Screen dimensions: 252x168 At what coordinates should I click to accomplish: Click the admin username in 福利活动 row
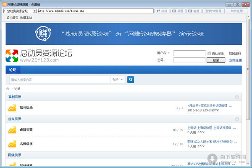(x=215, y=110)
